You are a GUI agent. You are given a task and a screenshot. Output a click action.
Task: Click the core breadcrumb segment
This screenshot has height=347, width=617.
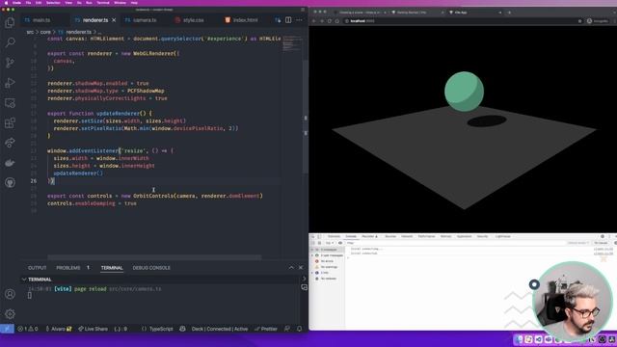point(45,32)
